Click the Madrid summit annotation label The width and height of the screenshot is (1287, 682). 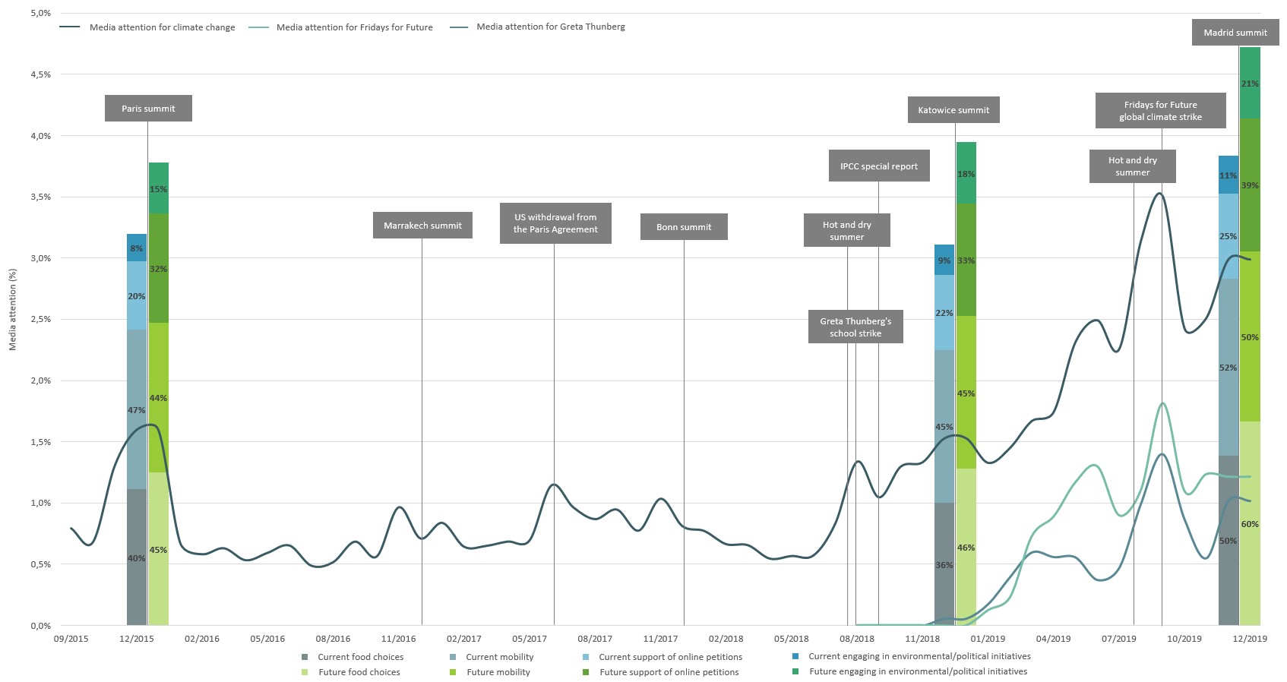point(1235,33)
